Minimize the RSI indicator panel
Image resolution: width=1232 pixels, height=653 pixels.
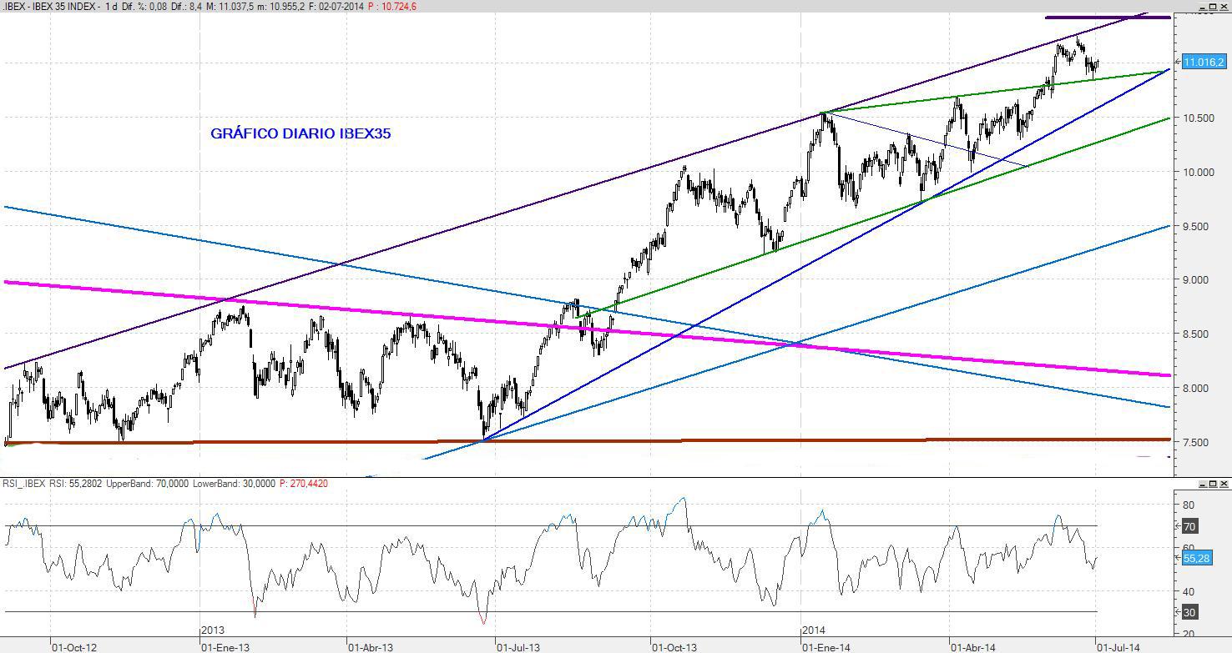(1201, 484)
